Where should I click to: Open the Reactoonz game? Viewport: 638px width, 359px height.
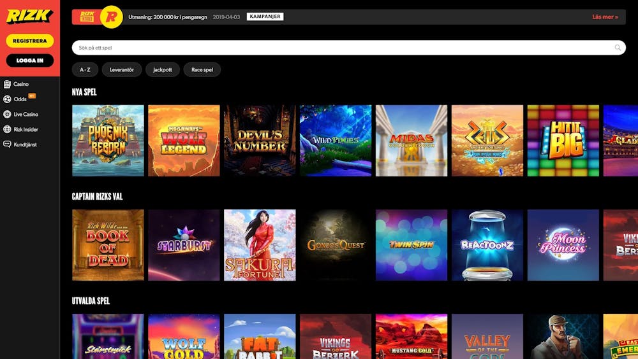pos(487,245)
